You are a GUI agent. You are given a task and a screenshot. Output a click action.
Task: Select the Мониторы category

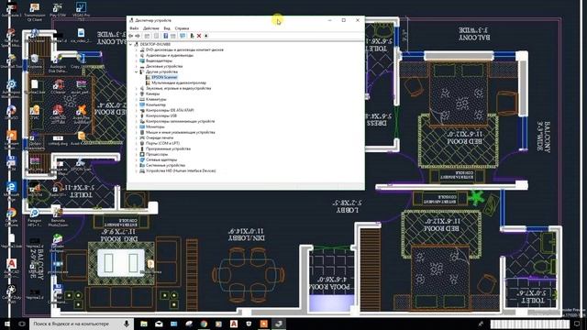155,126
